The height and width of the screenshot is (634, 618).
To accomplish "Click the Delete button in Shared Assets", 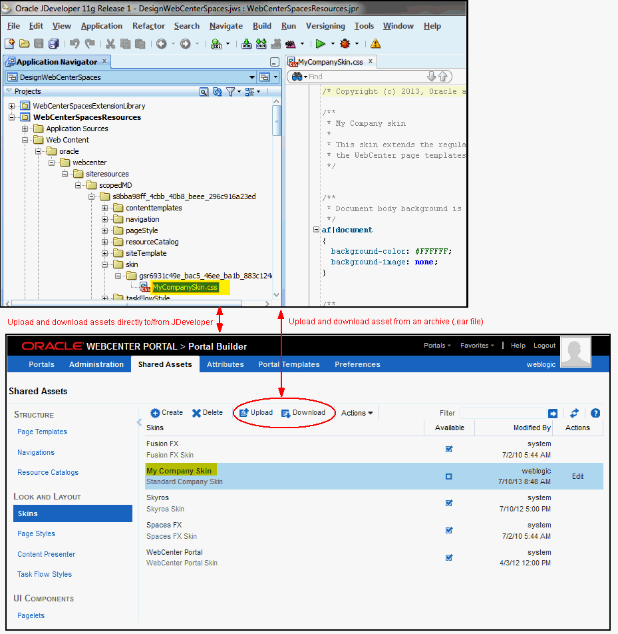I will coord(208,412).
